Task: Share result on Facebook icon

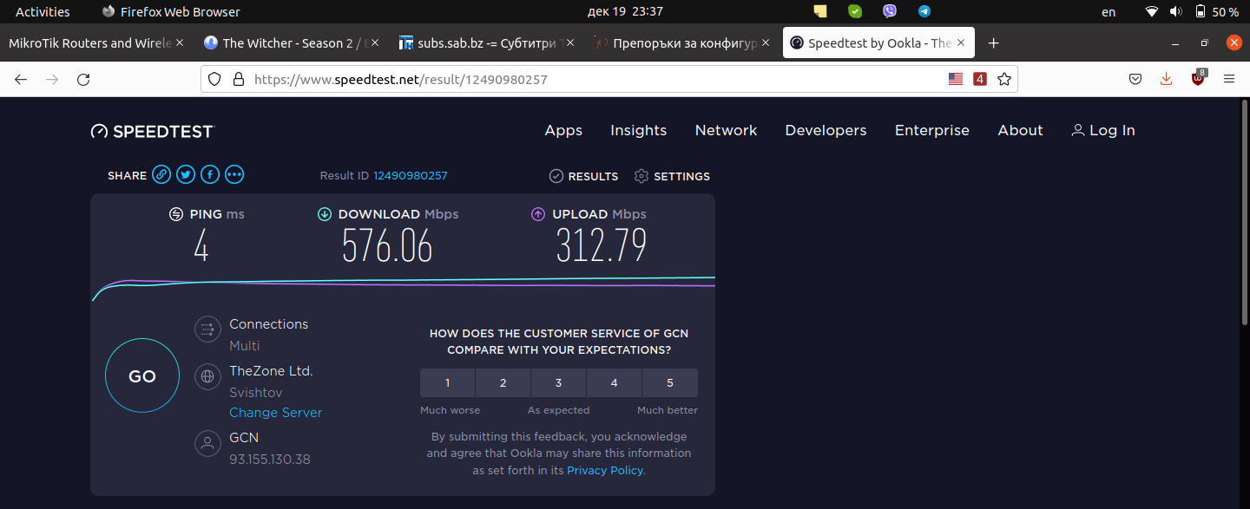Action: [x=210, y=175]
